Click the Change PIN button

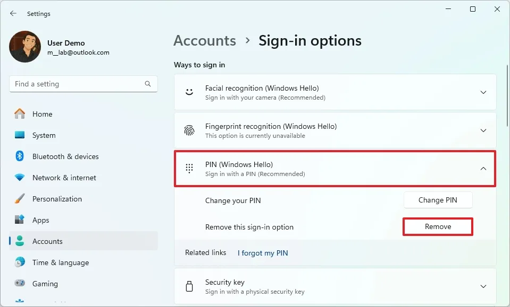[437, 200]
